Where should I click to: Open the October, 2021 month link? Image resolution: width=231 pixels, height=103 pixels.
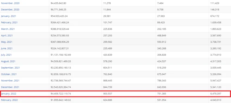(9, 74)
